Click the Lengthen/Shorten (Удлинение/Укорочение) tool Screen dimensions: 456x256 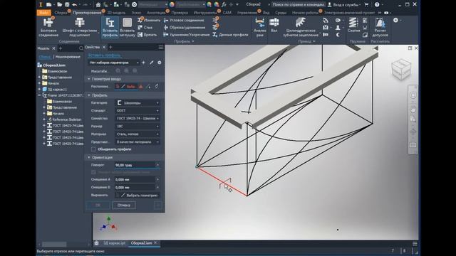[187, 35]
